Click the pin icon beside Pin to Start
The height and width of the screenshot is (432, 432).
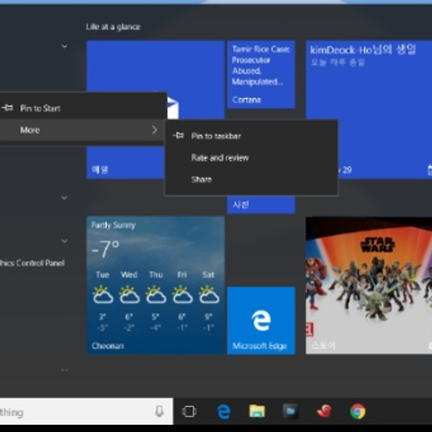7,108
